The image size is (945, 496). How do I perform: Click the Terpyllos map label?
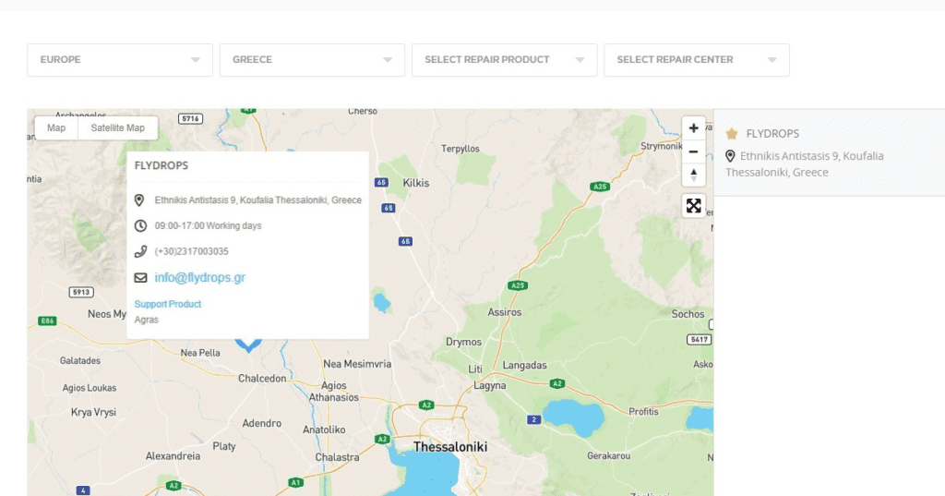pos(461,149)
